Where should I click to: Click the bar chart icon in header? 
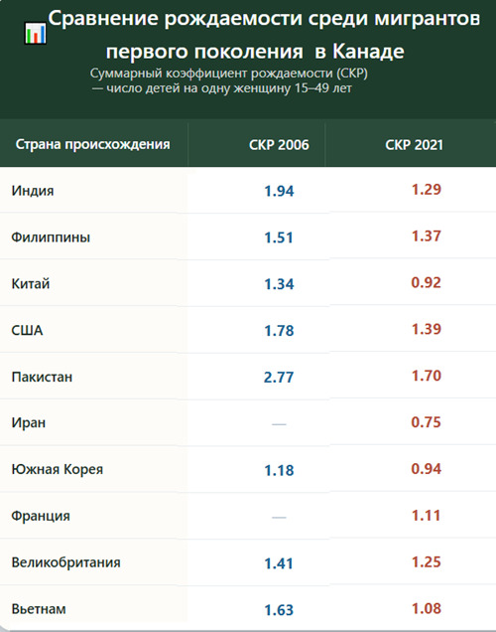[x=36, y=33]
